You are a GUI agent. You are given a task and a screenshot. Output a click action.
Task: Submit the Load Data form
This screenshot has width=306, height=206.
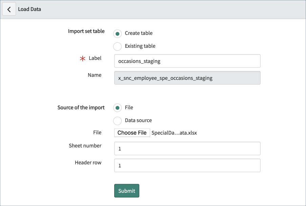(126, 191)
